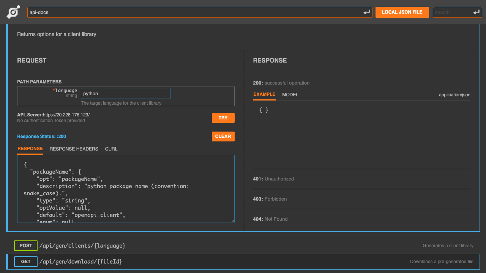Focus the search input box
The height and width of the screenshot is (273, 486).
pyautogui.click(x=458, y=12)
